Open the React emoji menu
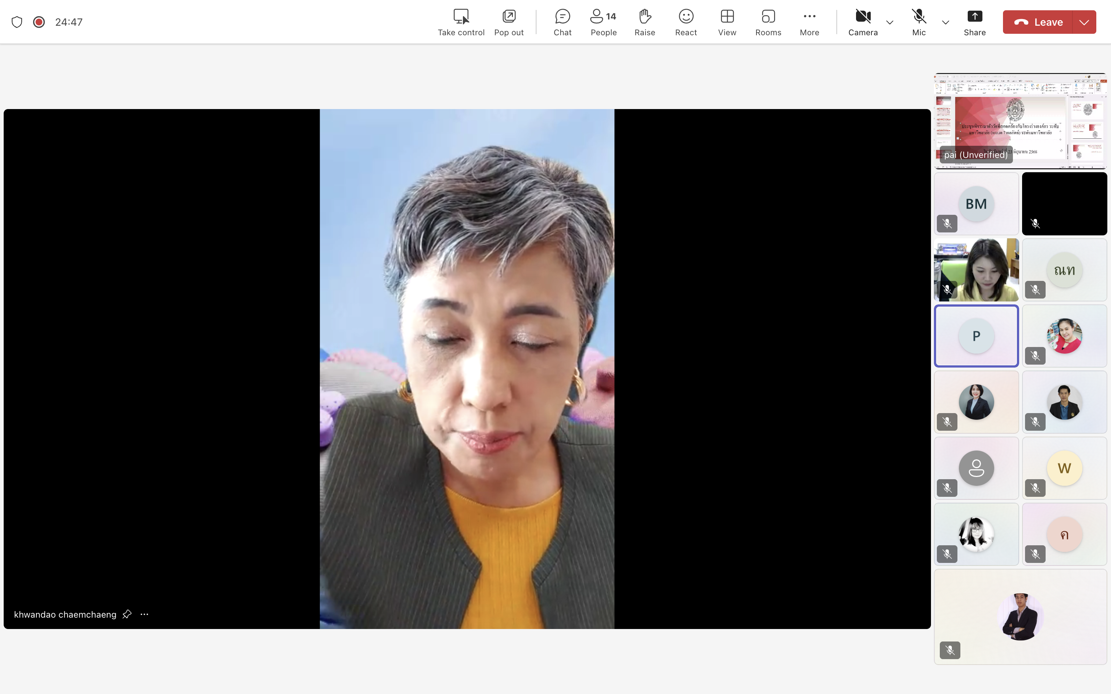This screenshot has width=1111, height=694. pyautogui.click(x=686, y=22)
